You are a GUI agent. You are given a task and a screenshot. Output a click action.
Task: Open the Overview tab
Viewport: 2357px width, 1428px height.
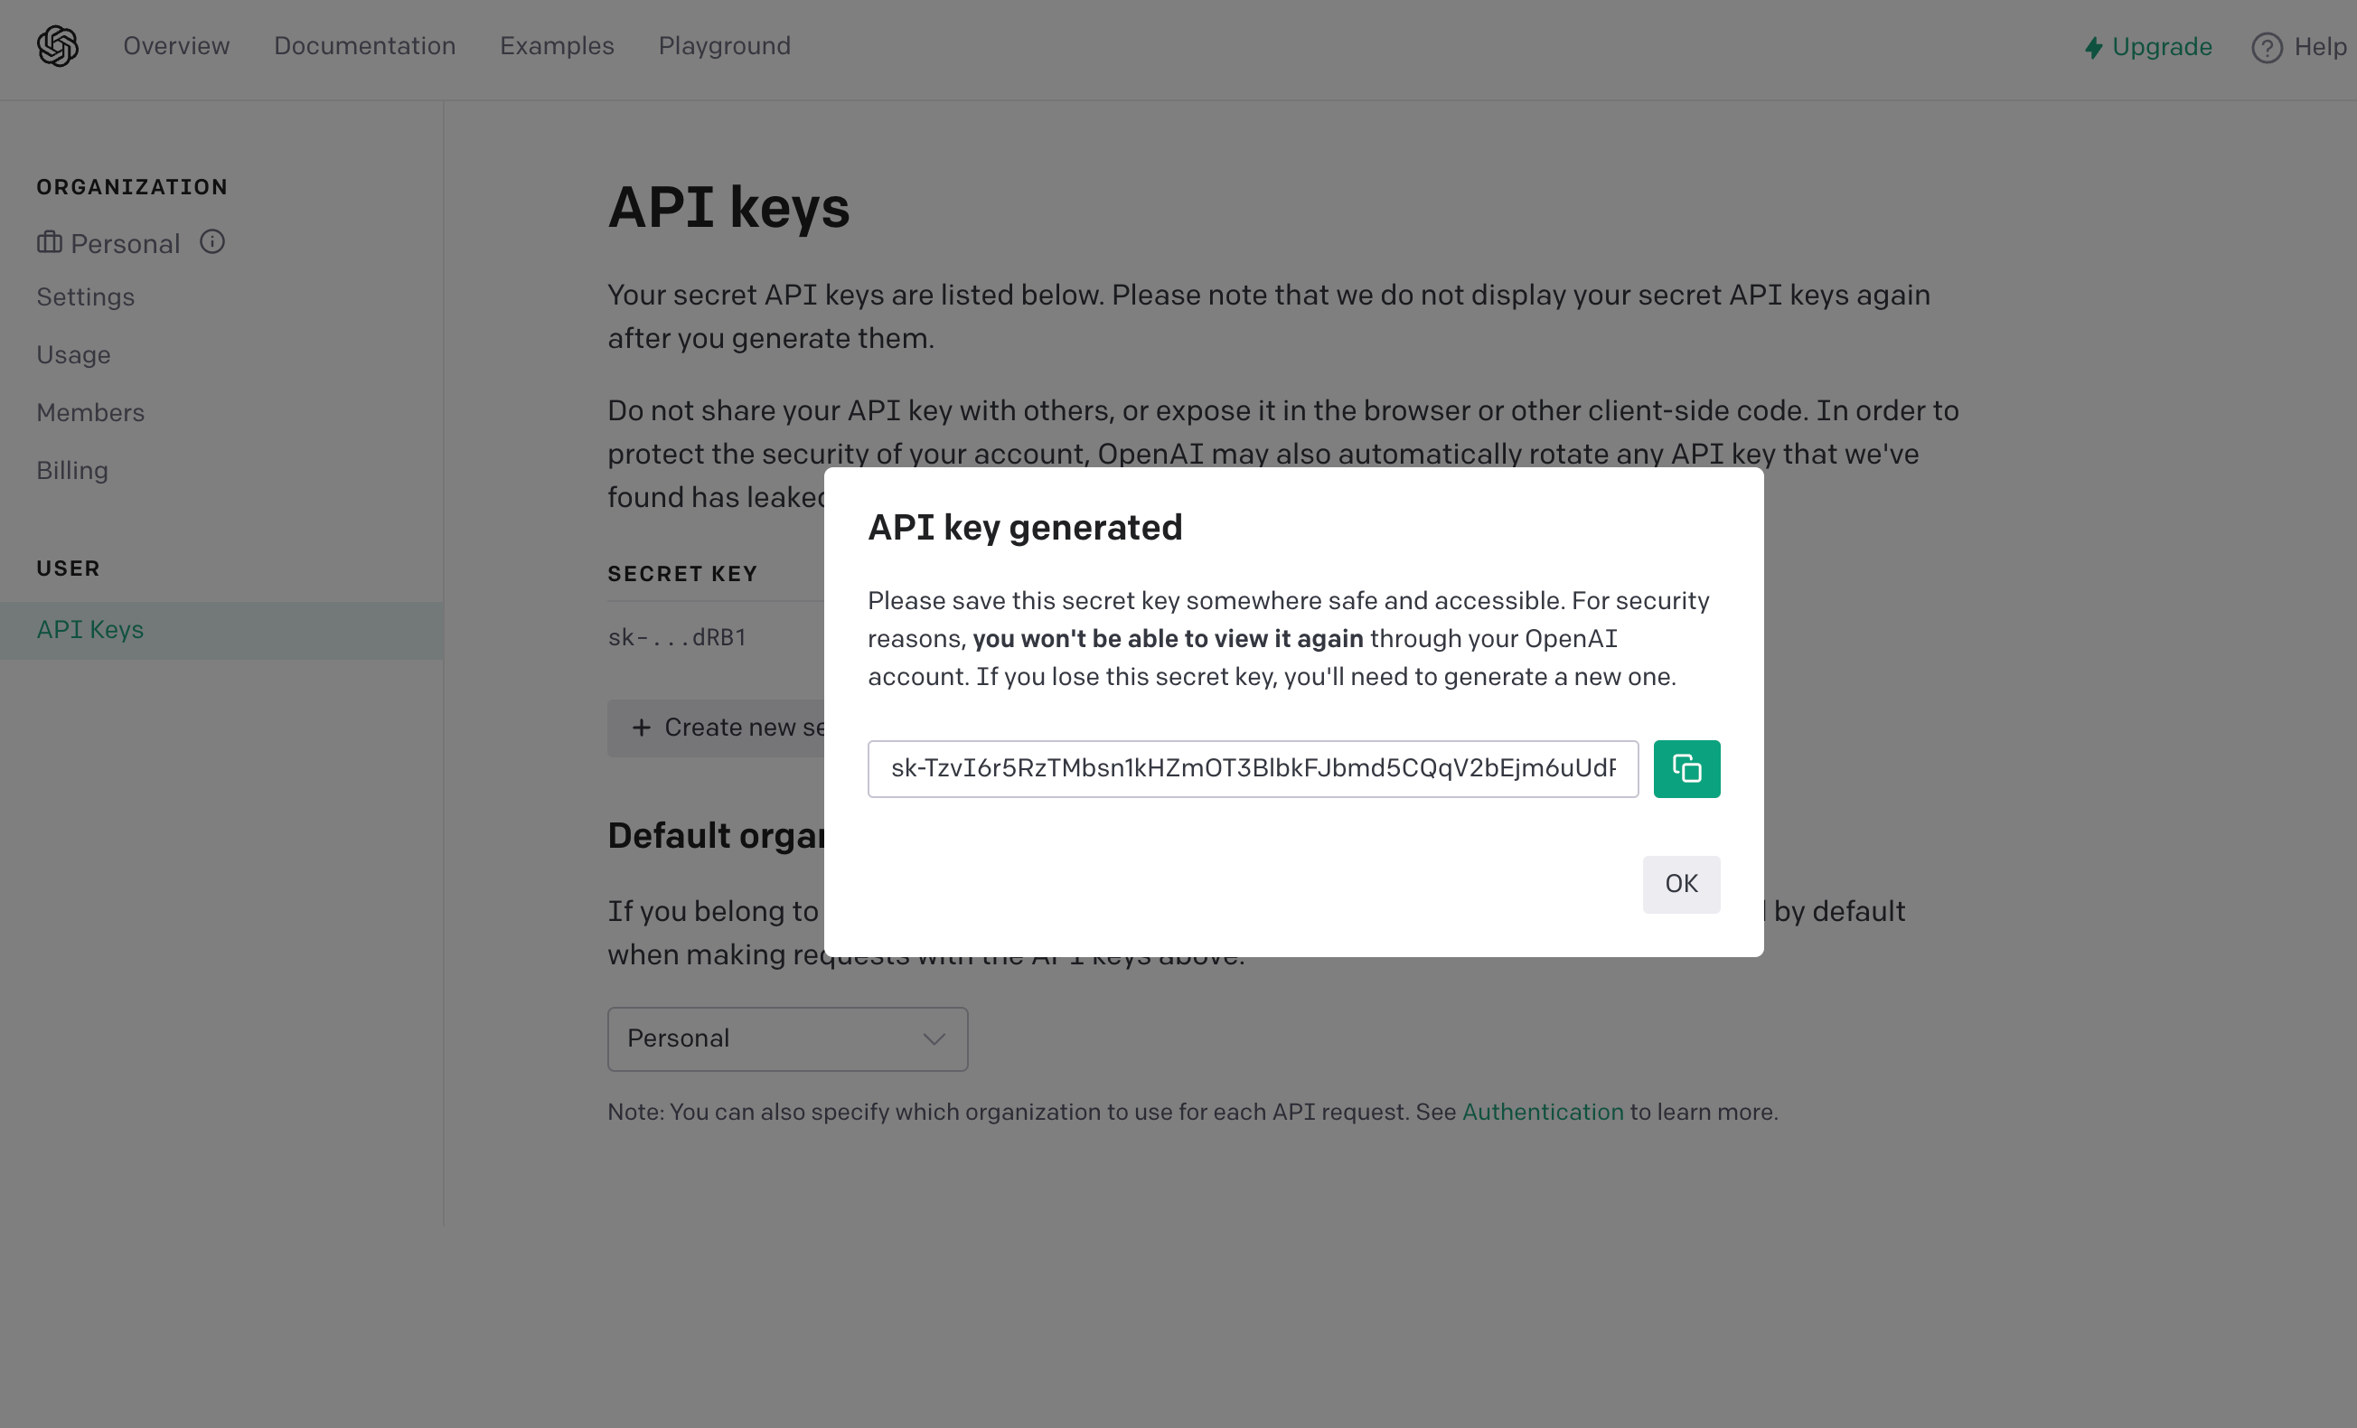tap(176, 46)
